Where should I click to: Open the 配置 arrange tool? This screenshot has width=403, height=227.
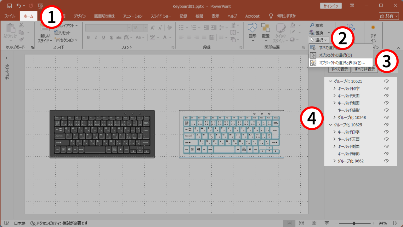pos(265,32)
